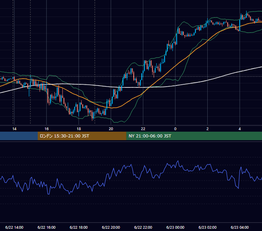Screen dimensions: 262x231
Task: Click the blue session bar before London
Action: 19,136
